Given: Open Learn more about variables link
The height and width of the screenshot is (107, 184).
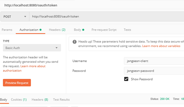Looking at the screenshot, I should (161, 46).
